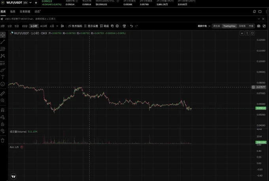The height and width of the screenshot is (181, 269).
Task: Select the ruler measure tool
Action: tap(3, 93)
